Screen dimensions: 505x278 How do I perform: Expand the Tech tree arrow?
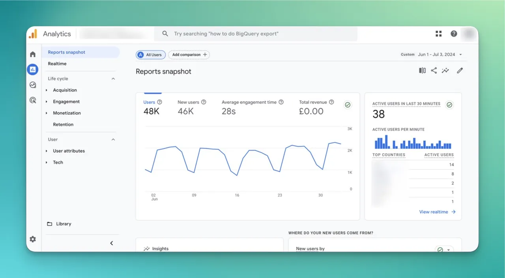coord(47,162)
